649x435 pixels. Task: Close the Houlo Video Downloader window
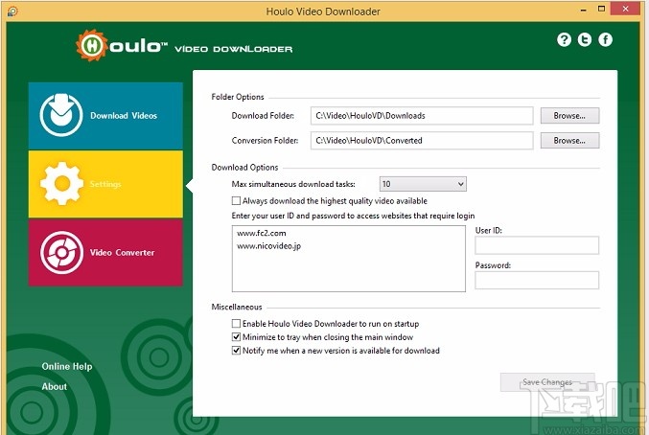(625, 9)
